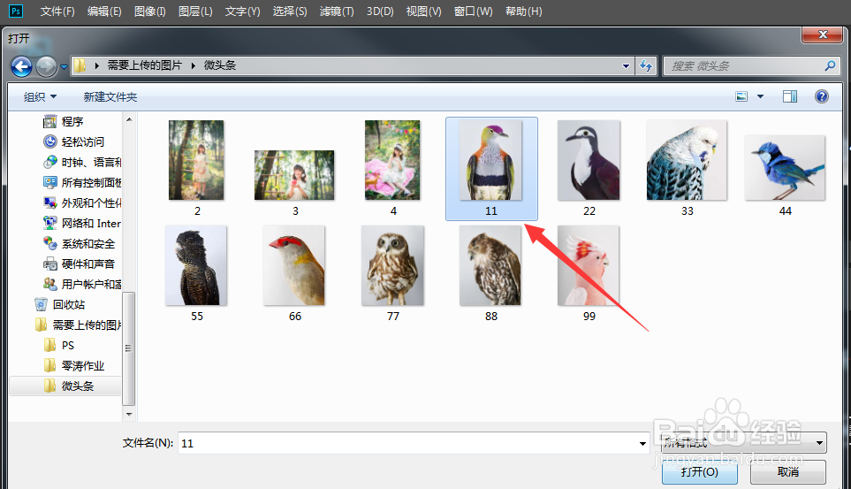The image size is (851, 489).
Task: Select 程序 in the navigation tree
Action: tap(72, 121)
